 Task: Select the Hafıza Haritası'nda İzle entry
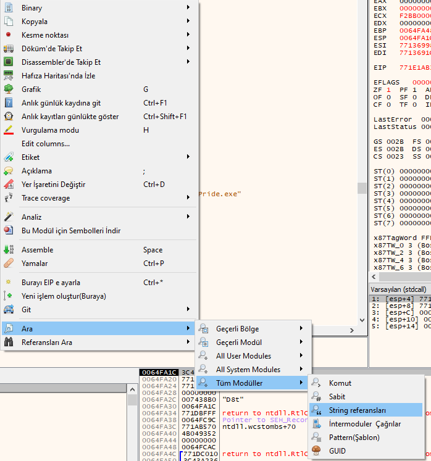pyautogui.click(x=98, y=75)
